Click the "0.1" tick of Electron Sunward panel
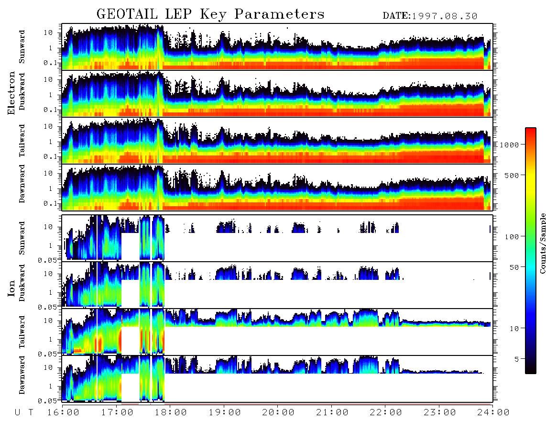The height and width of the screenshot is (421, 546). pyautogui.click(x=50, y=63)
